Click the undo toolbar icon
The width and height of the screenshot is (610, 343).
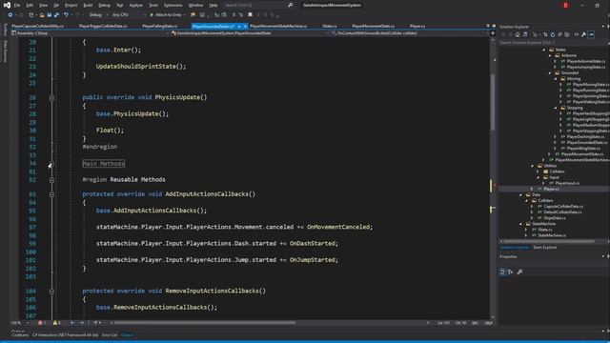point(66,15)
